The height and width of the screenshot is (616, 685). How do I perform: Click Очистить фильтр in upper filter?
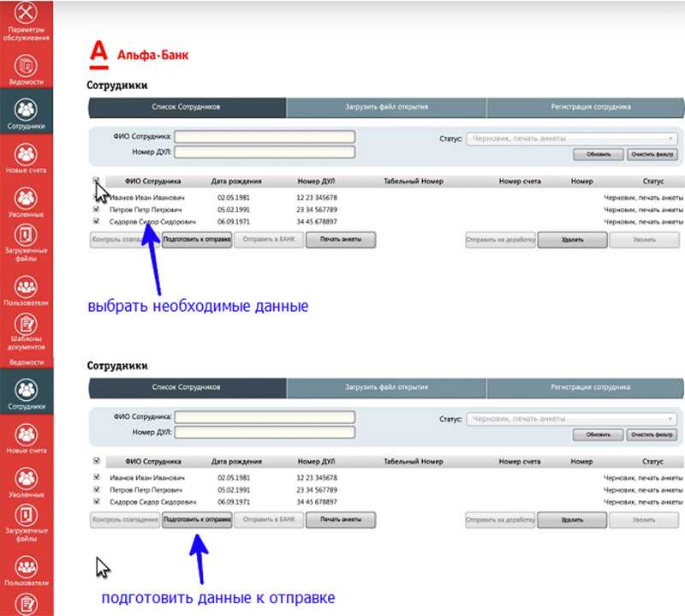tap(652, 154)
